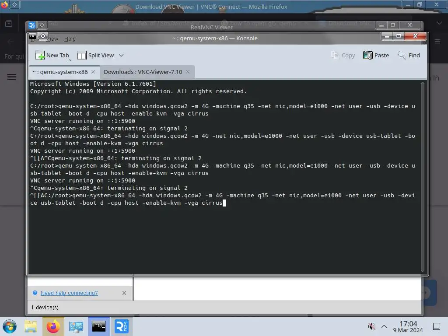This screenshot has width=448, height=336.
Task: Open the clock showing 17:04
Action: coord(408,326)
